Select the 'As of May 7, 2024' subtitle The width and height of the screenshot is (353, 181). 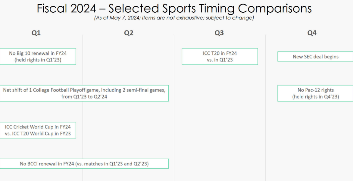174,18
